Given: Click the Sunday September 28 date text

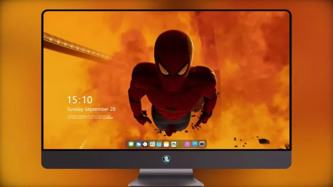Looking at the screenshot, I should [x=91, y=109].
